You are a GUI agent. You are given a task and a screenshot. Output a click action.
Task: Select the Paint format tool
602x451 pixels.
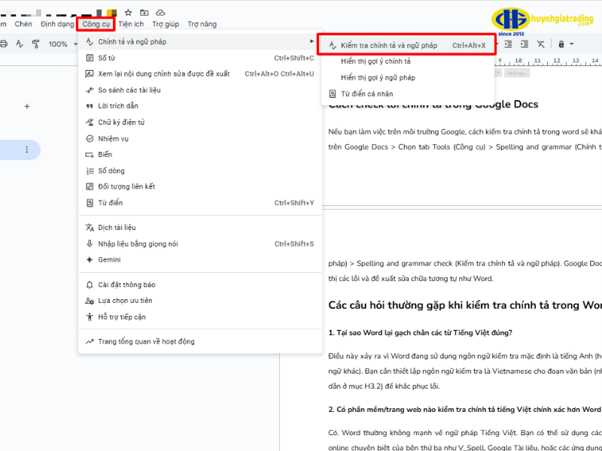point(35,44)
